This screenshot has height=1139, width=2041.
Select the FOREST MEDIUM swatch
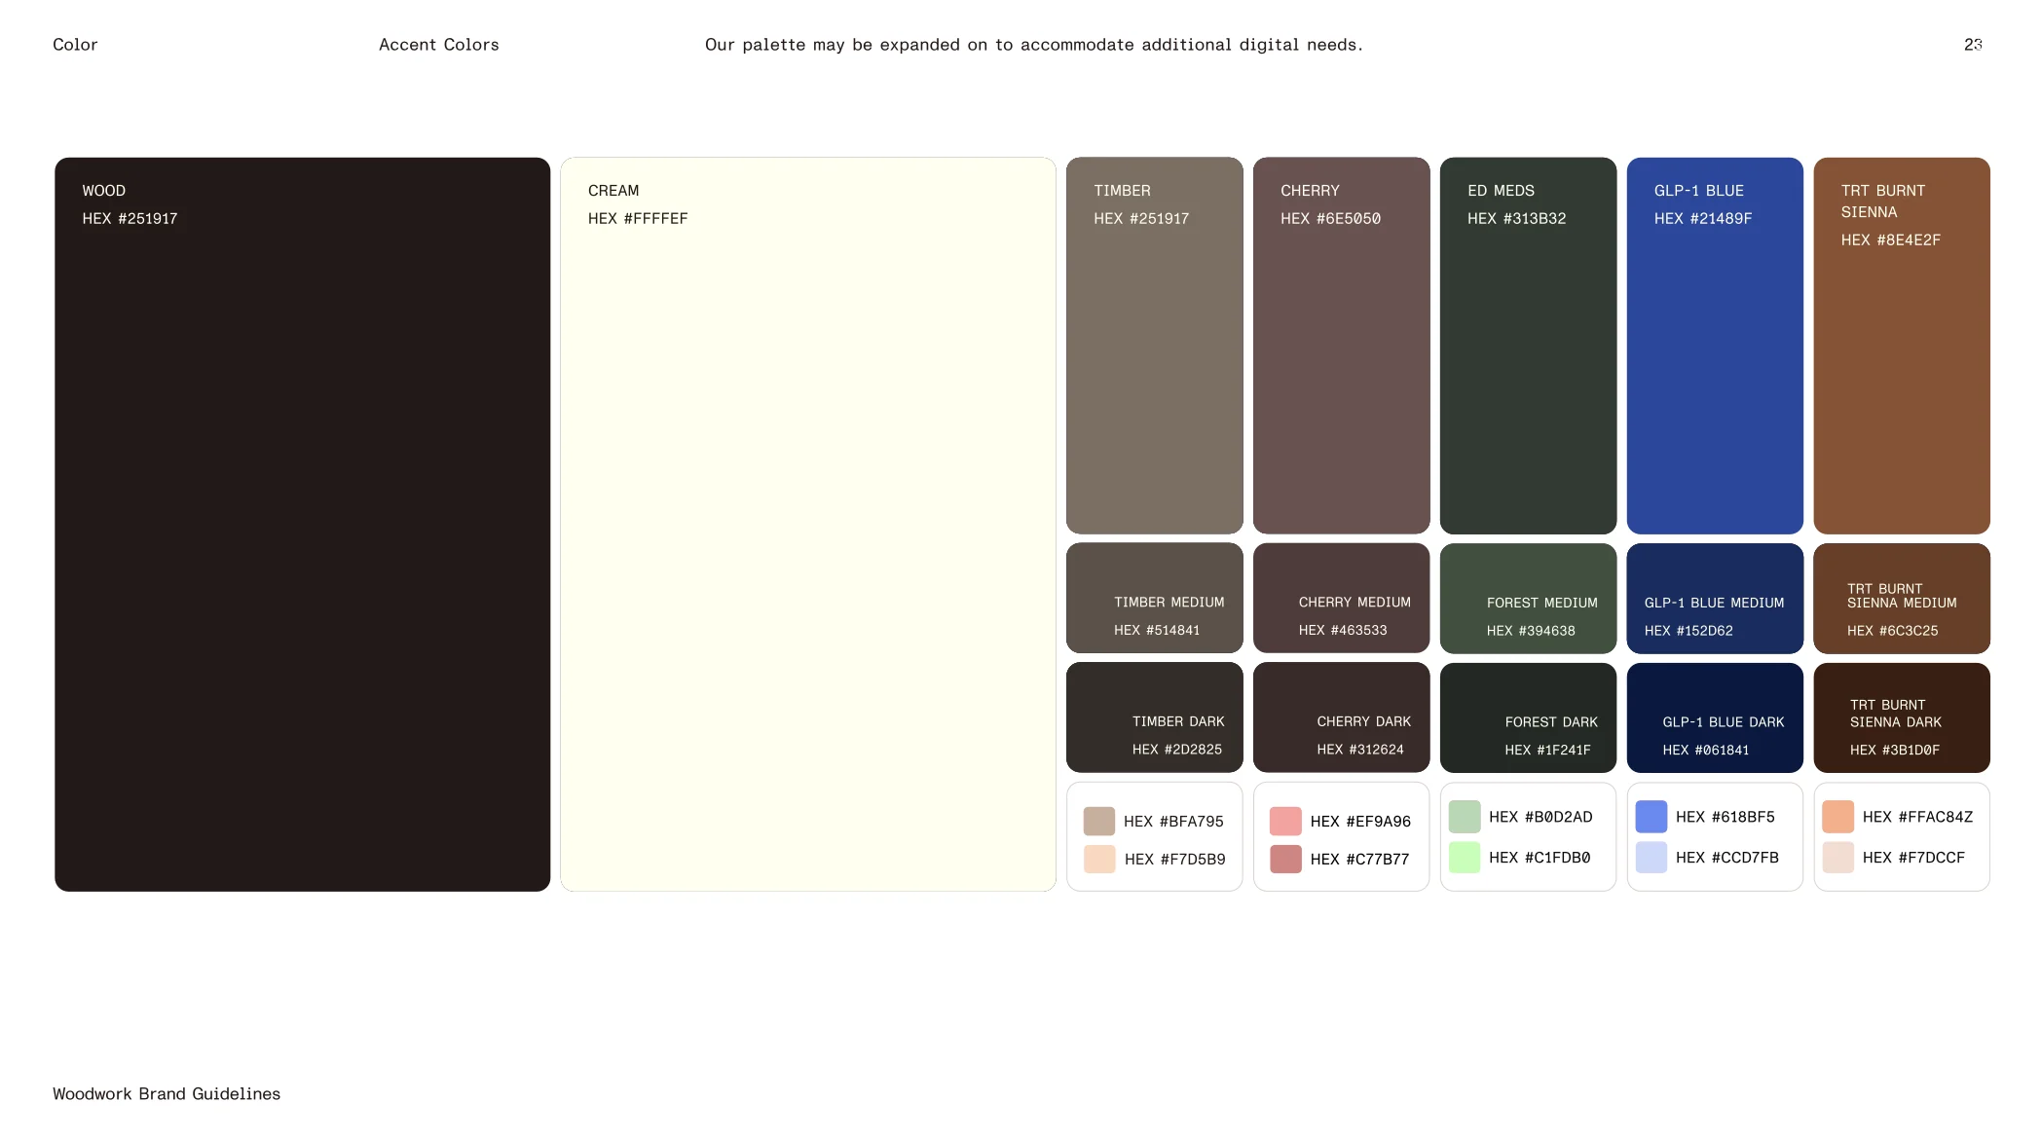1528,599
